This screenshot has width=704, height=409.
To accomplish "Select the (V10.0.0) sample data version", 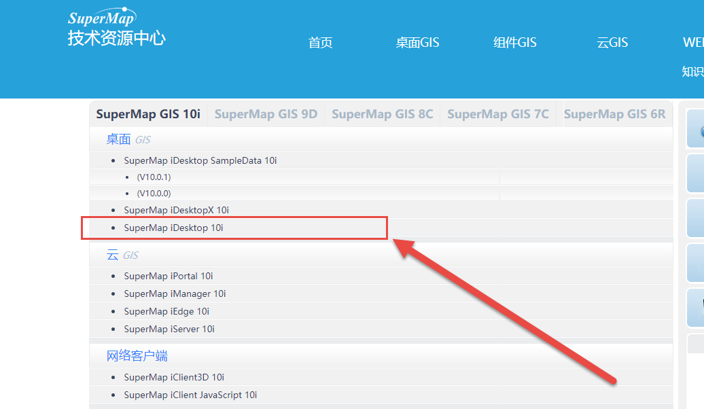I will 154,194.
